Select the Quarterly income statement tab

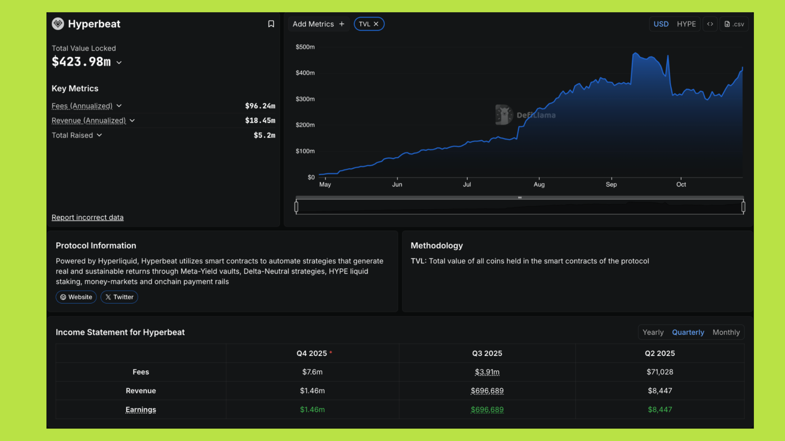click(x=688, y=332)
